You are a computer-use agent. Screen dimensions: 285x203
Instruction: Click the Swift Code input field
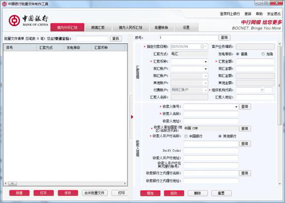pyautogui.click(x=211, y=151)
